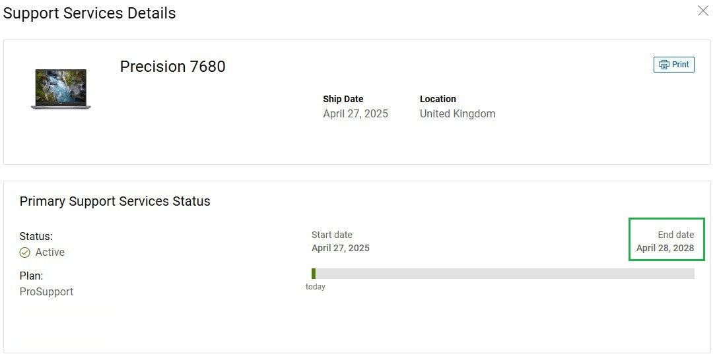Image resolution: width=717 pixels, height=358 pixels.
Task: Select the Ship Date label
Action: point(343,99)
